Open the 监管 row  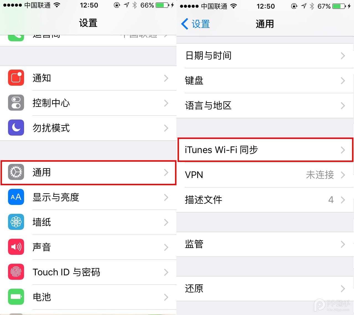tap(265, 244)
